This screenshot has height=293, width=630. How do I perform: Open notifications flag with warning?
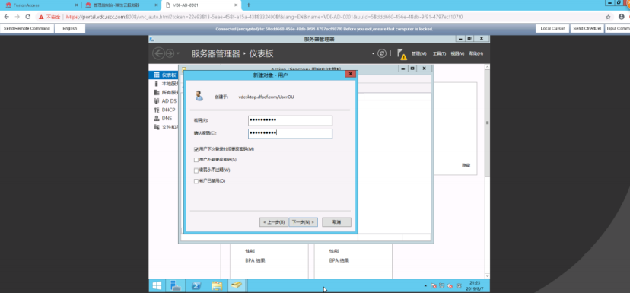(x=402, y=54)
